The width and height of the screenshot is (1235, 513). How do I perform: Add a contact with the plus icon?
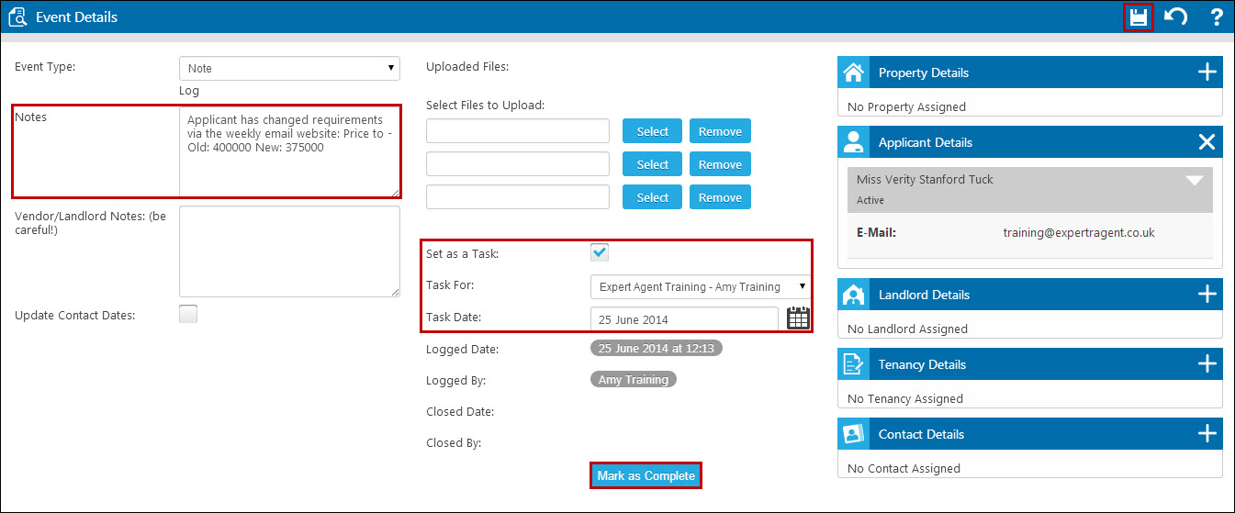[1207, 434]
